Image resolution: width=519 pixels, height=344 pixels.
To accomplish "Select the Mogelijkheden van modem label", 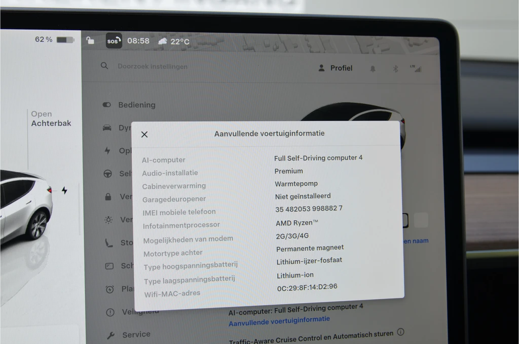I will tap(188, 239).
